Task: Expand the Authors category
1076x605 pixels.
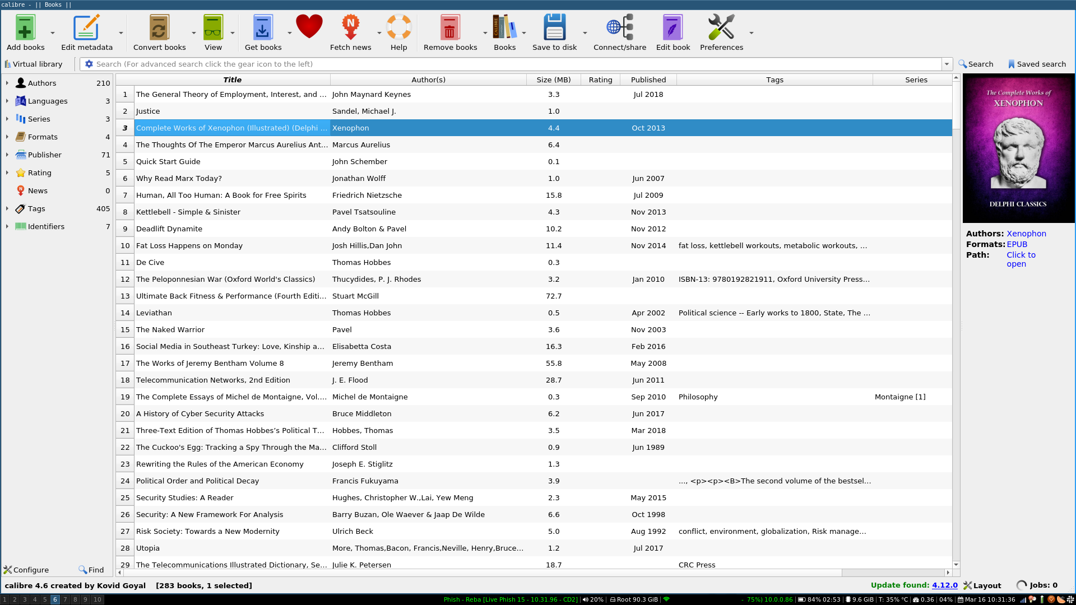Action: coord(7,83)
